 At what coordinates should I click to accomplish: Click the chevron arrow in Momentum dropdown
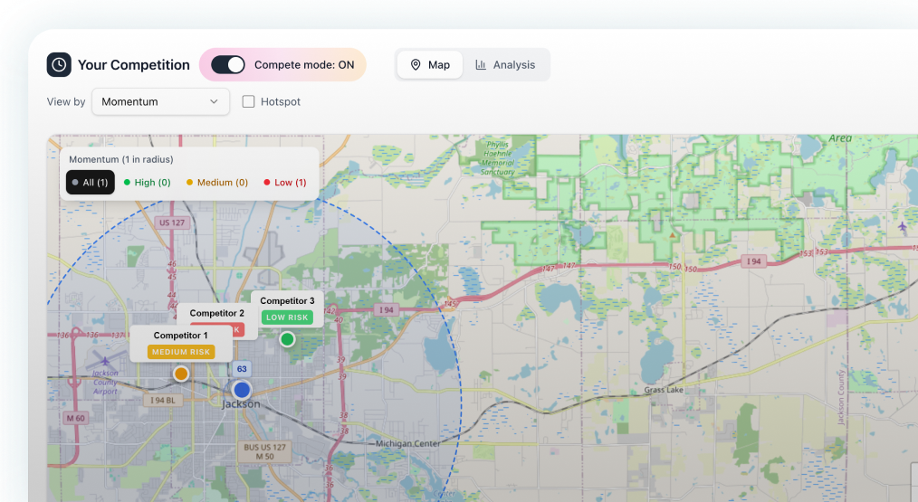click(215, 102)
